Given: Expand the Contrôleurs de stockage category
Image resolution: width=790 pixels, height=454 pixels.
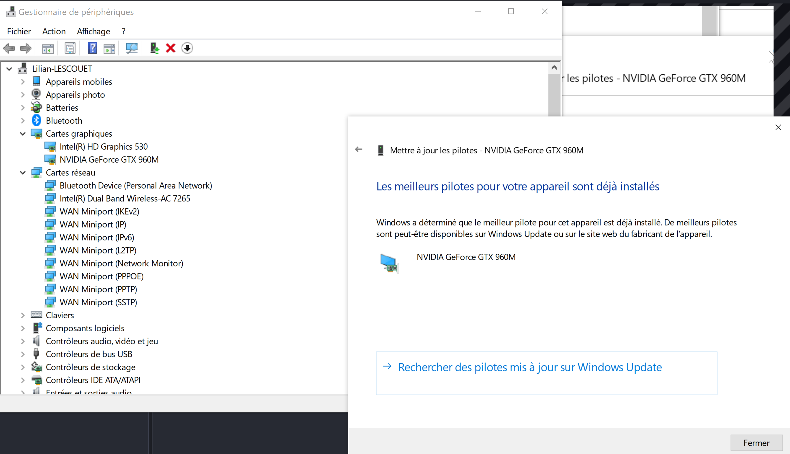Looking at the screenshot, I should (23, 367).
